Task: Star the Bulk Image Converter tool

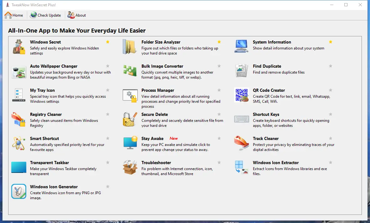Action: click(219, 66)
